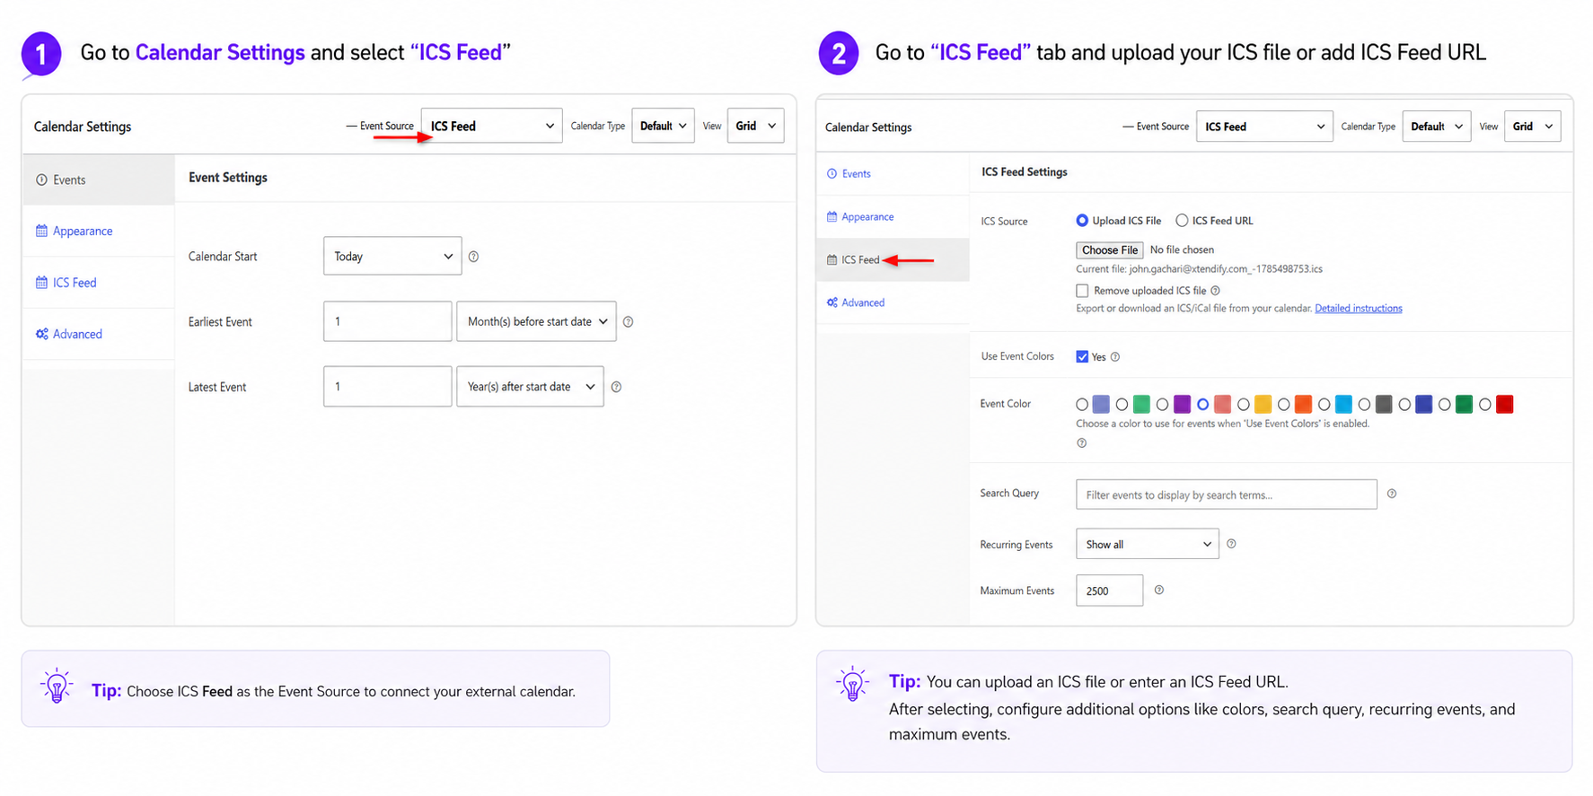
Task: Click the Search Query filter input field
Action: coord(1226,494)
